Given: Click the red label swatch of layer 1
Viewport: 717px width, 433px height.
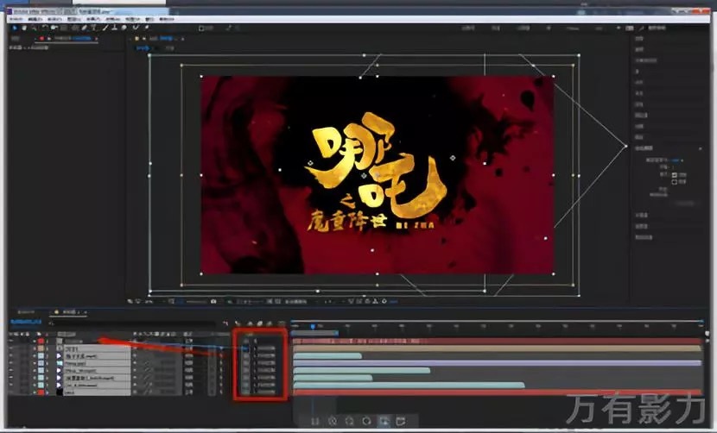Looking at the screenshot, I should 39,341.
